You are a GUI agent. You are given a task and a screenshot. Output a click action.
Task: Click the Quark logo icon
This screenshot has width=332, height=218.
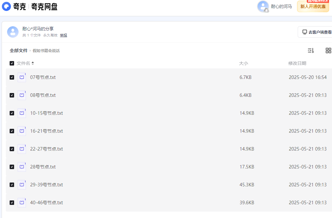click(6, 6)
